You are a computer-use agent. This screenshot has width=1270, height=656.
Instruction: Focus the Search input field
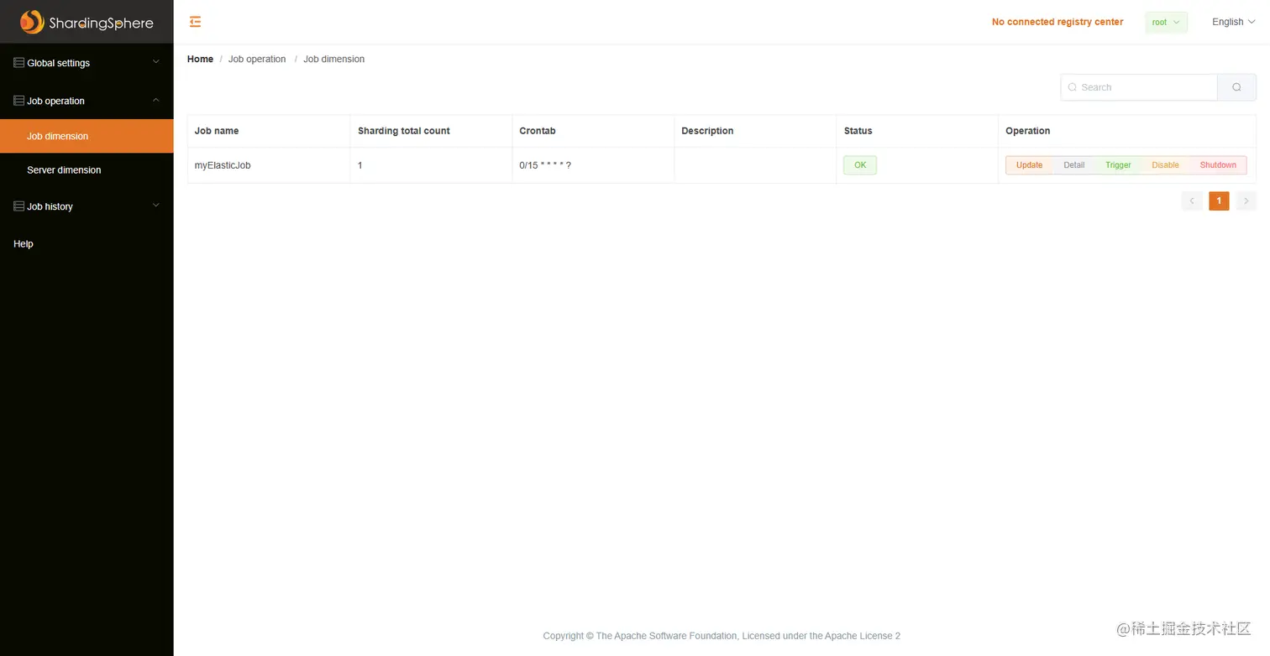[x=1139, y=87]
